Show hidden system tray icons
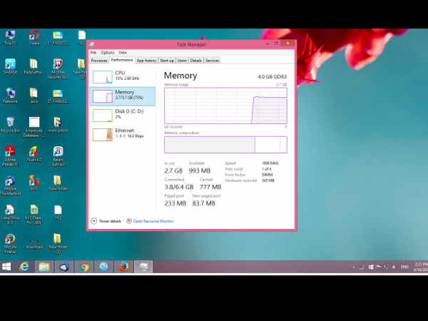Viewport: 428px width, 321px height. coord(352,267)
